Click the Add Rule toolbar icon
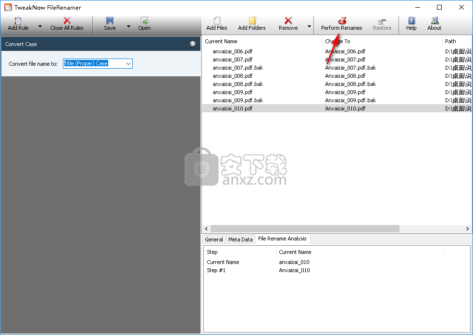The width and height of the screenshot is (473, 335). (x=18, y=21)
